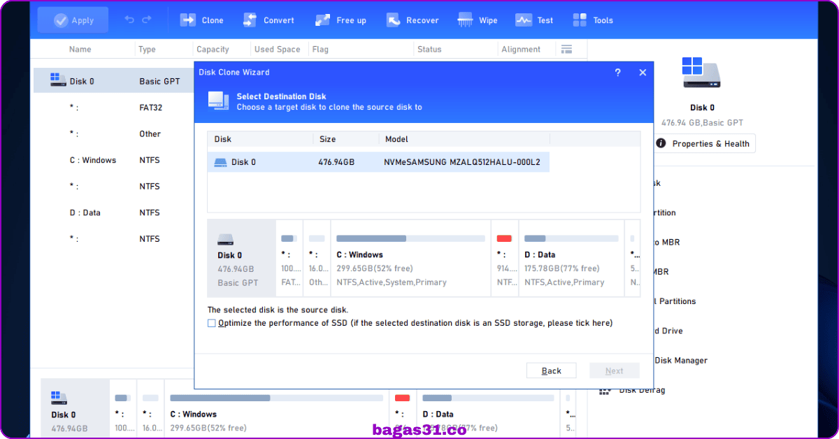Click the NVMeSAMSUNG model cell

[462, 162]
